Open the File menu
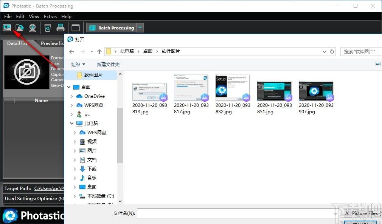This screenshot has width=382, height=224. (8, 17)
